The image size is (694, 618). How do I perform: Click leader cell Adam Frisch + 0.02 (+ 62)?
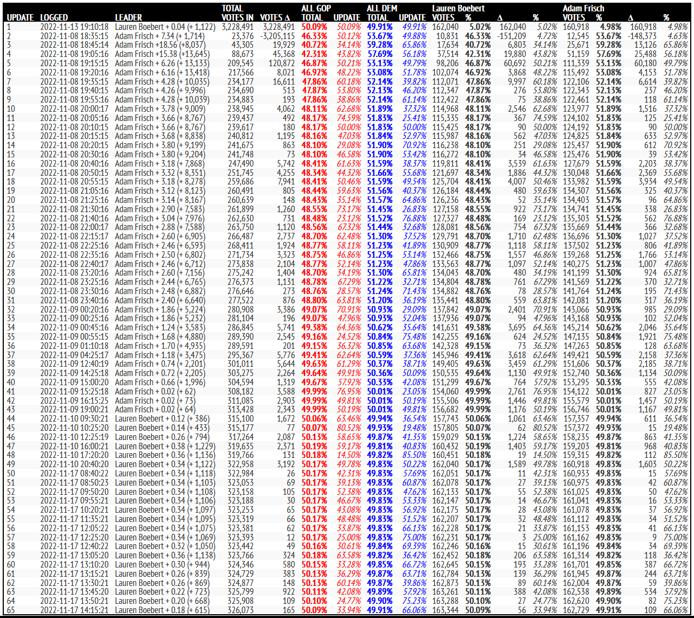155,391
